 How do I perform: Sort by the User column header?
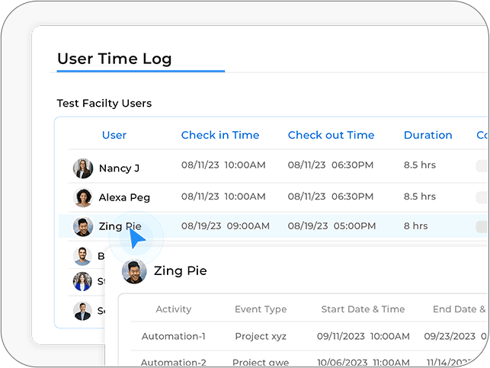[114, 135]
